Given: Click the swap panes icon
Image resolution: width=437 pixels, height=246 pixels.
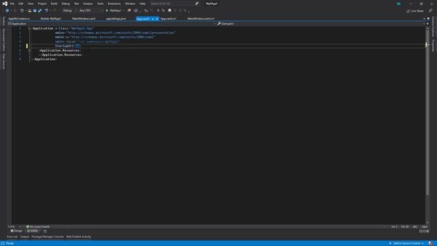Looking at the screenshot, I should tap(45, 231).
